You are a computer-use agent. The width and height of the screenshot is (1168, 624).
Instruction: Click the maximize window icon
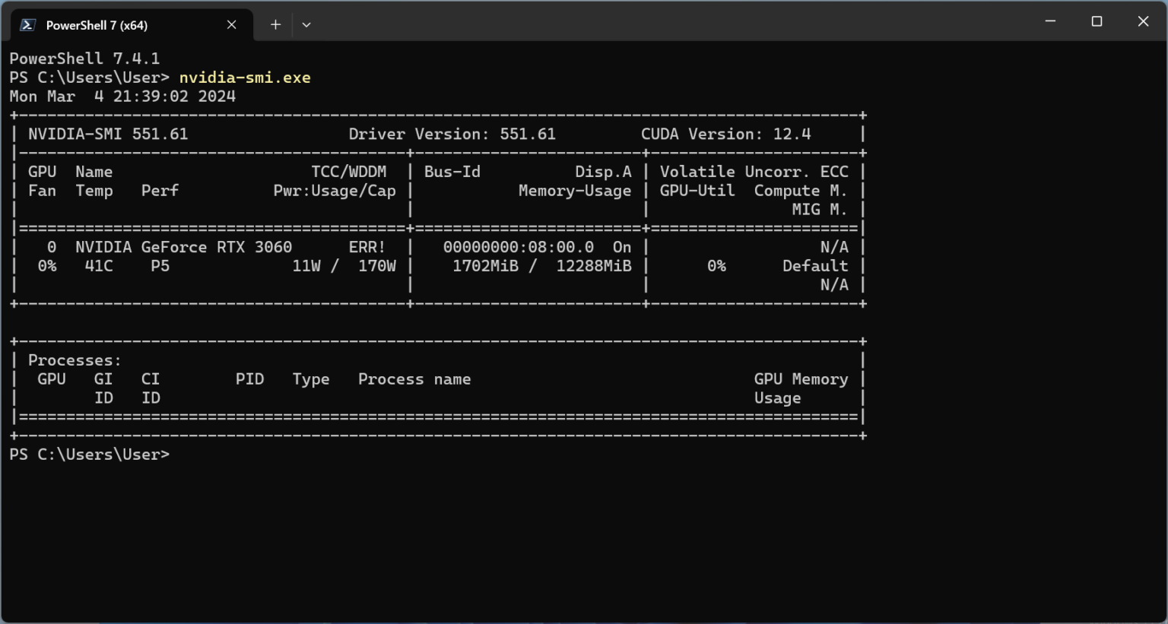(x=1097, y=21)
